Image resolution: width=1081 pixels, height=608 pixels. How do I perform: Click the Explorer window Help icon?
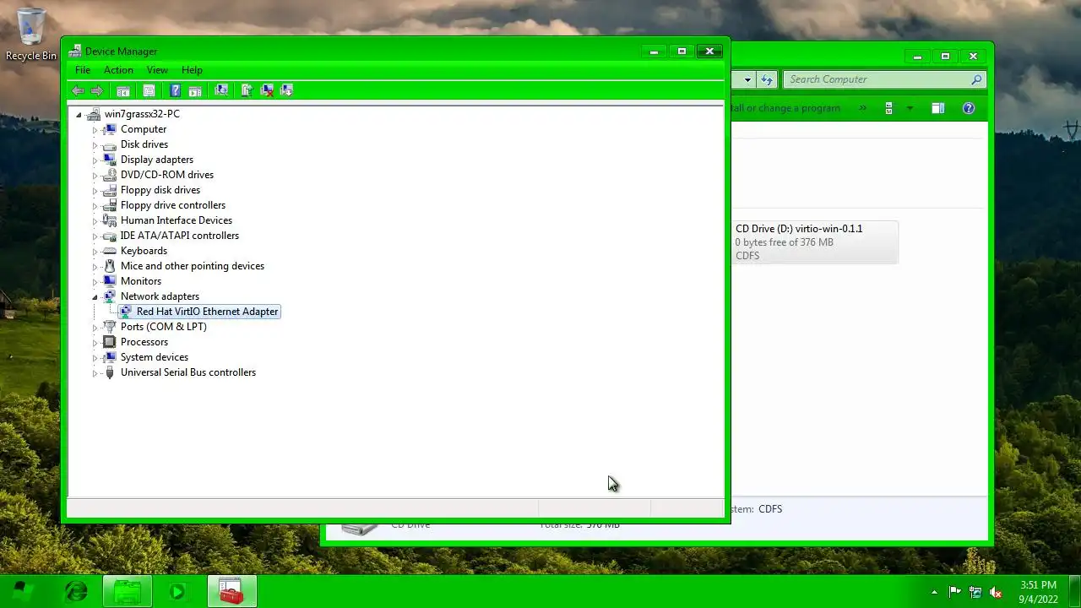[969, 108]
